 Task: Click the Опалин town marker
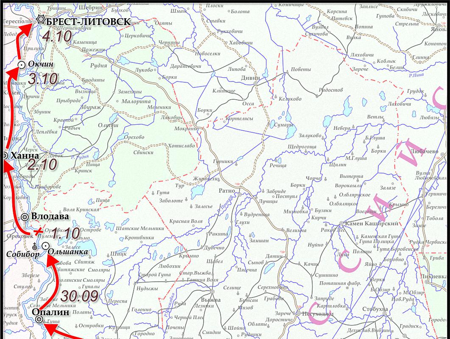pyautogui.click(x=39, y=320)
